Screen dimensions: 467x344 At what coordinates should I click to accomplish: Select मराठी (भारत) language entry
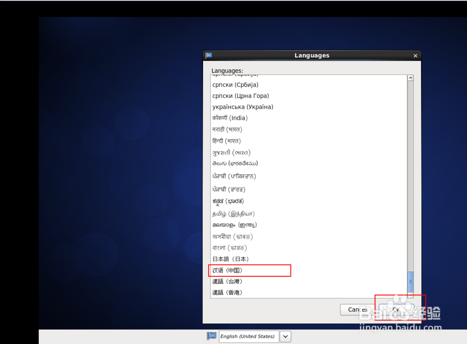point(227,129)
